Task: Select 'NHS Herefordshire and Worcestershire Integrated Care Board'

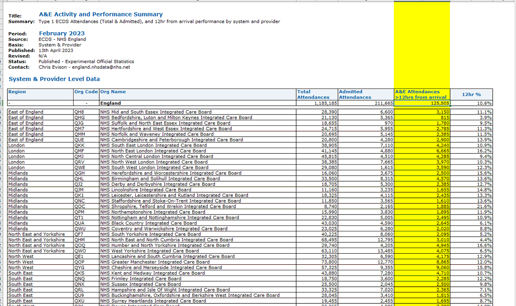Action: pos(198,173)
